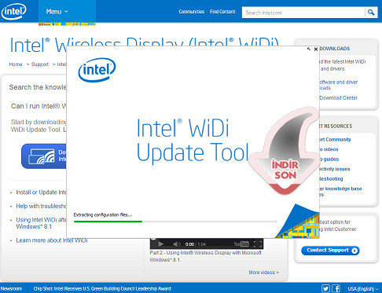Click the Intel logo in header
This screenshot has height=293, width=382.
click(x=14, y=11)
